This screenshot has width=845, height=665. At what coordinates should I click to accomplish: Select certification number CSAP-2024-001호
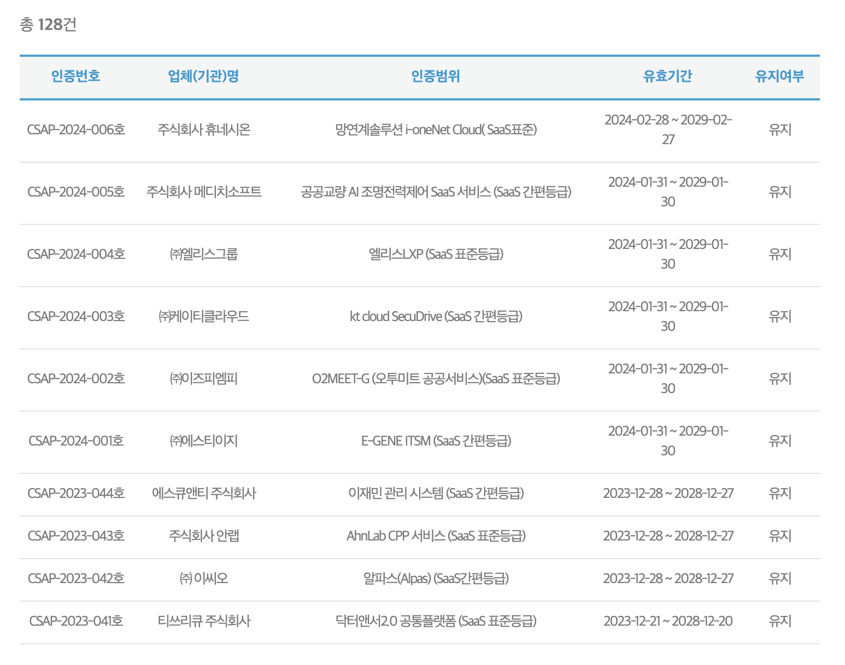[76, 441]
